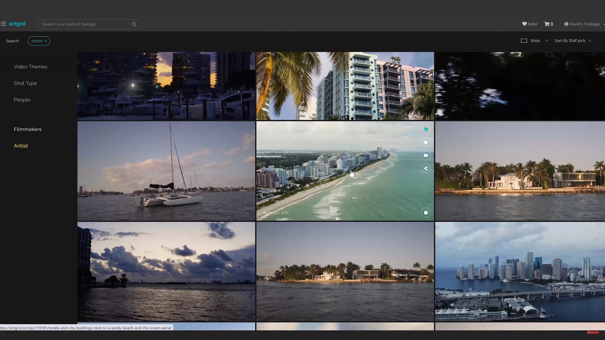
Task: Click the search magnifier icon
Action: tap(134, 25)
